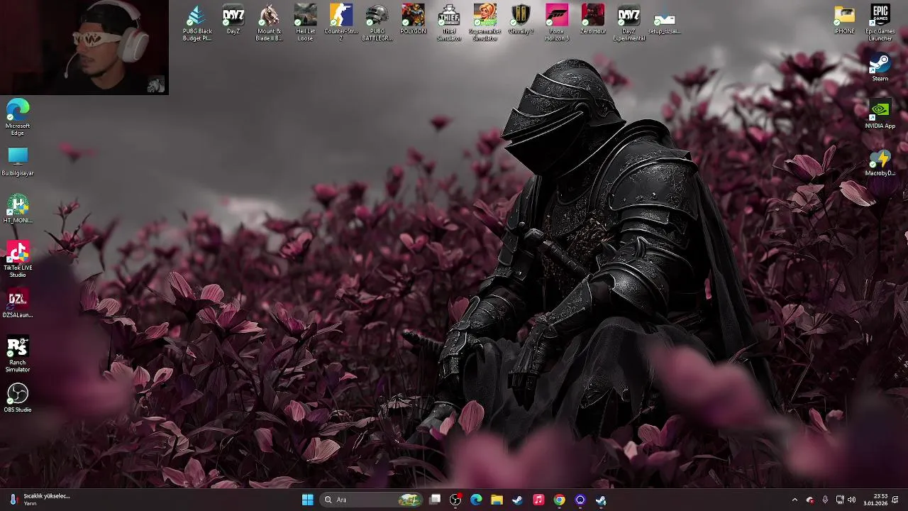The width and height of the screenshot is (908, 511).
Task: Select the Counter-Strike 2 desktop icon
Action: (341, 23)
